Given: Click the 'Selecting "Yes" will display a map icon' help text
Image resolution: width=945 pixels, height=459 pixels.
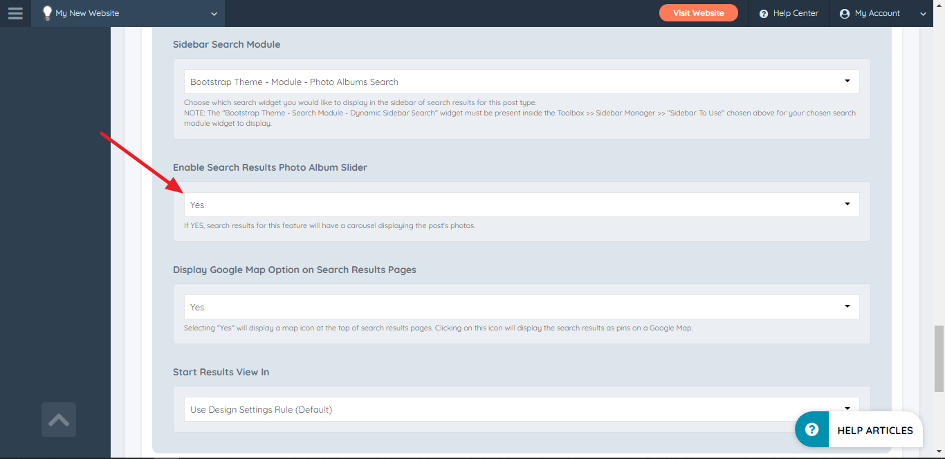Looking at the screenshot, I should 438,328.
